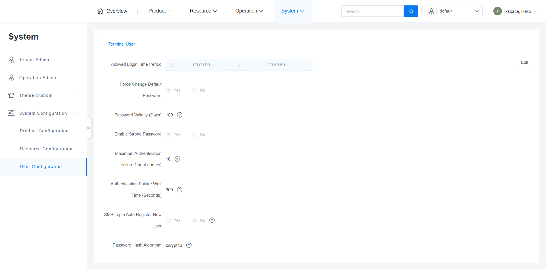The image size is (546, 269).
Task: Click help icon beside Authentication Failure Wait Time
Action: pyautogui.click(x=180, y=190)
